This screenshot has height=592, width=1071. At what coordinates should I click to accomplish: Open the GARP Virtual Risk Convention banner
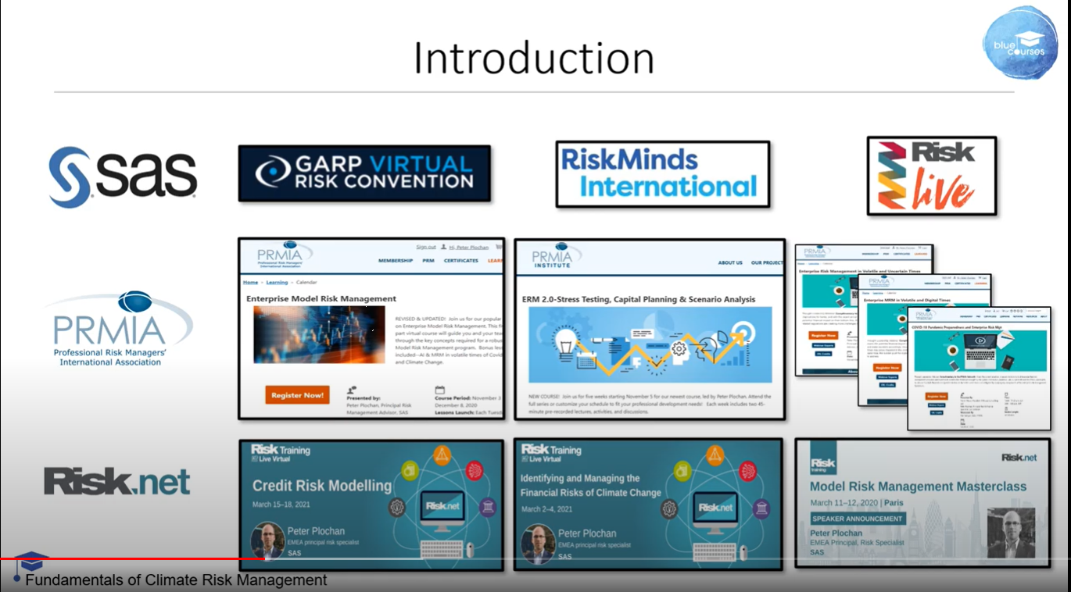[364, 173]
